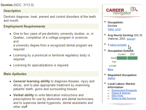Click the bullet icon beside jobs available

[x=105, y=44]
